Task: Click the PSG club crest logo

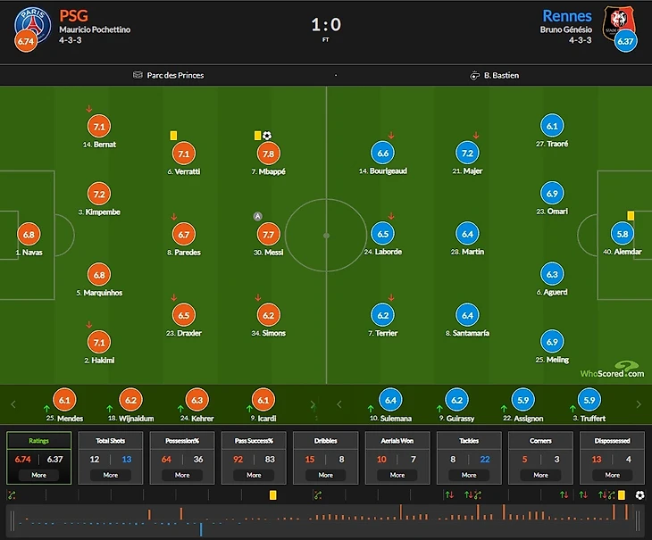Action: pyautogui.click(x=32, y=25)
